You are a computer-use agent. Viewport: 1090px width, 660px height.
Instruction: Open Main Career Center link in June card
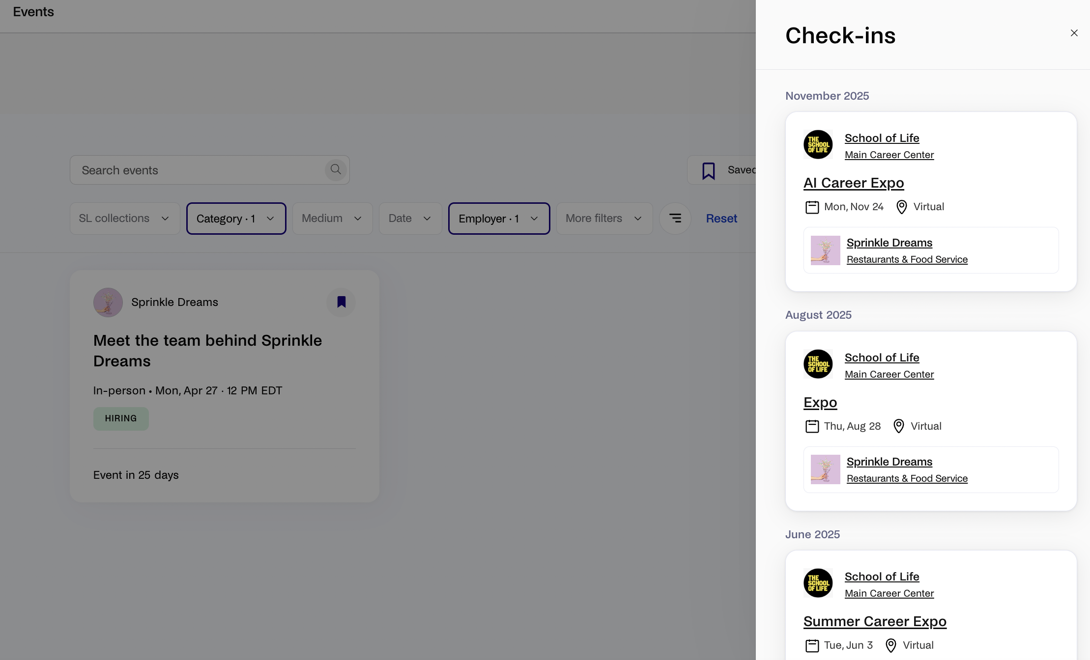pos(889,593)
